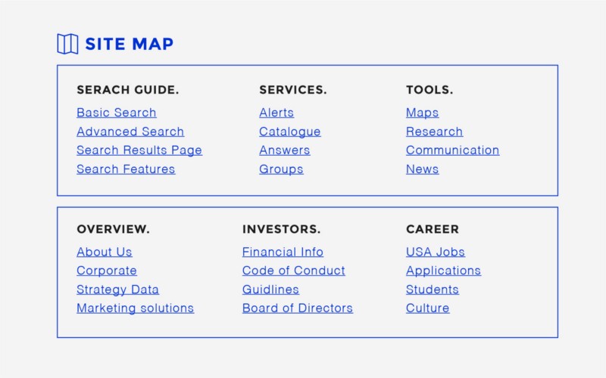Open the Research link

click(x=434, y=132)
